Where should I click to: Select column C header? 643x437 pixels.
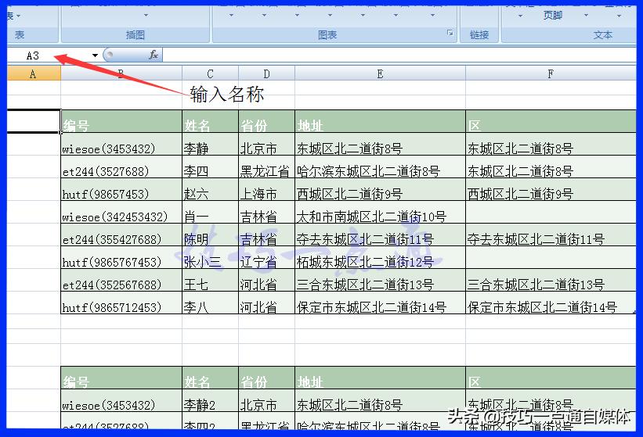pos(211,73)
